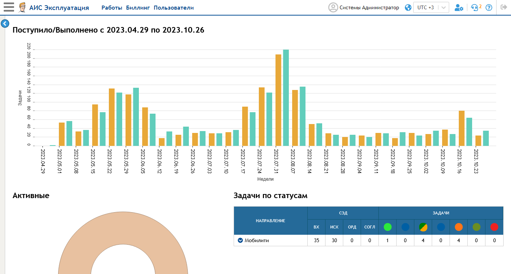Click the 2023.04.29 axis label
The height and width of the screenshot is (274, 511).
[43, 161]
